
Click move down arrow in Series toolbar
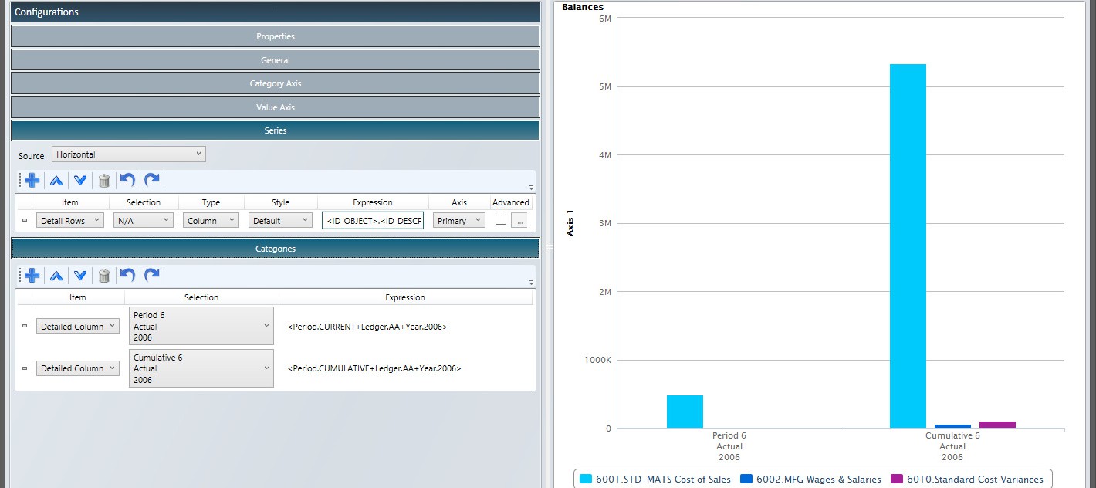coord(80,181)
